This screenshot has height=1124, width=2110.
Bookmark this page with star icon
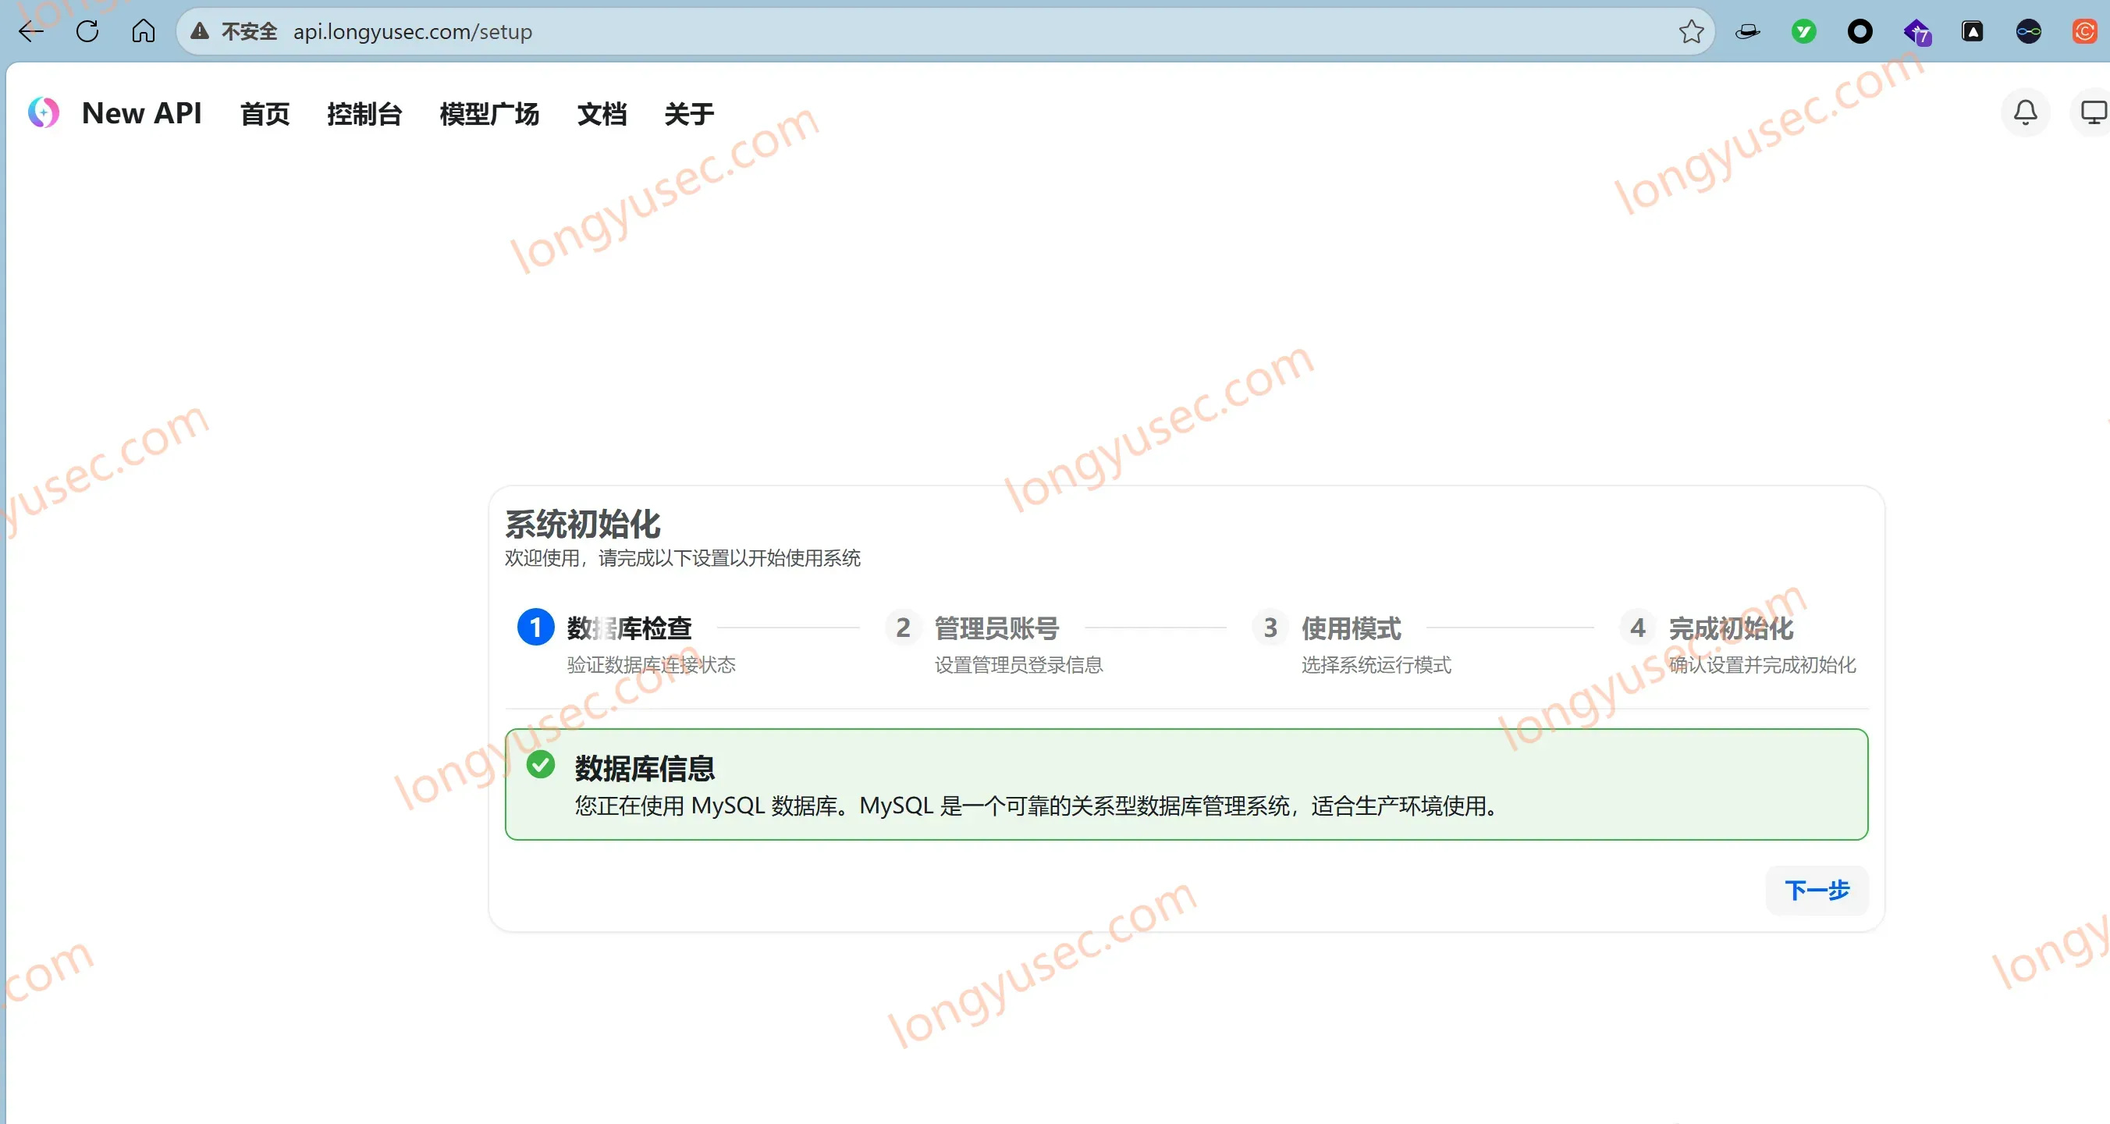[x=1691, y=32]
